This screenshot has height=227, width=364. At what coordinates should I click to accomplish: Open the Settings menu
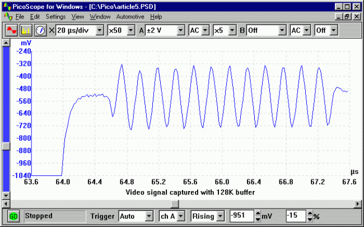coord(55,17)
